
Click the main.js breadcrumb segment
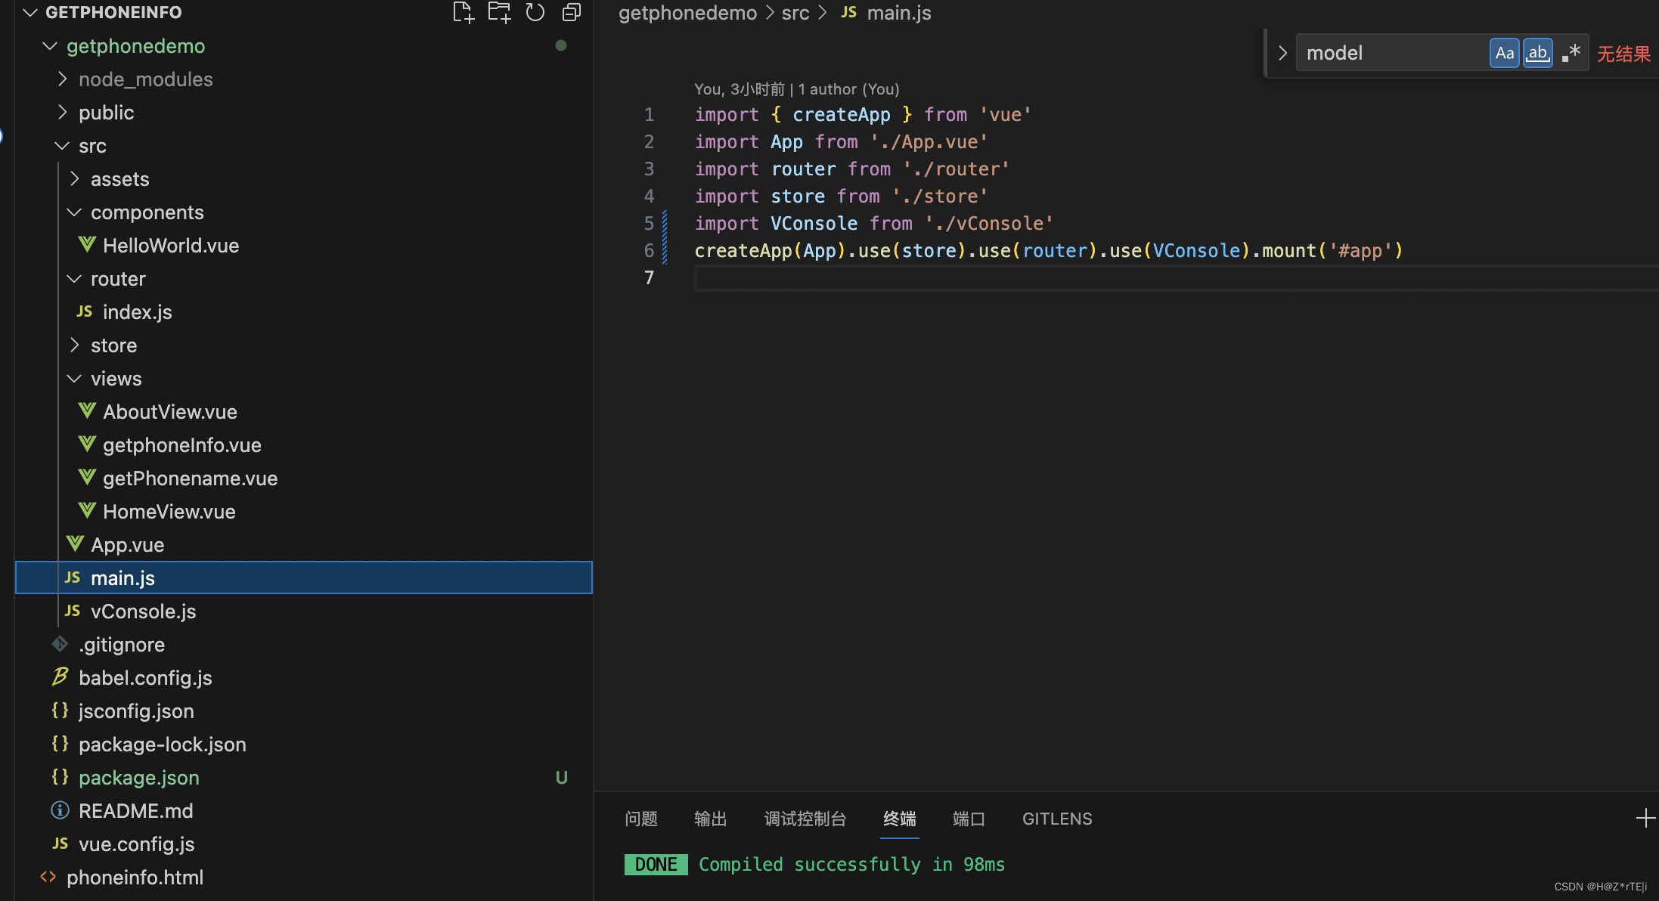coord(899,13)
